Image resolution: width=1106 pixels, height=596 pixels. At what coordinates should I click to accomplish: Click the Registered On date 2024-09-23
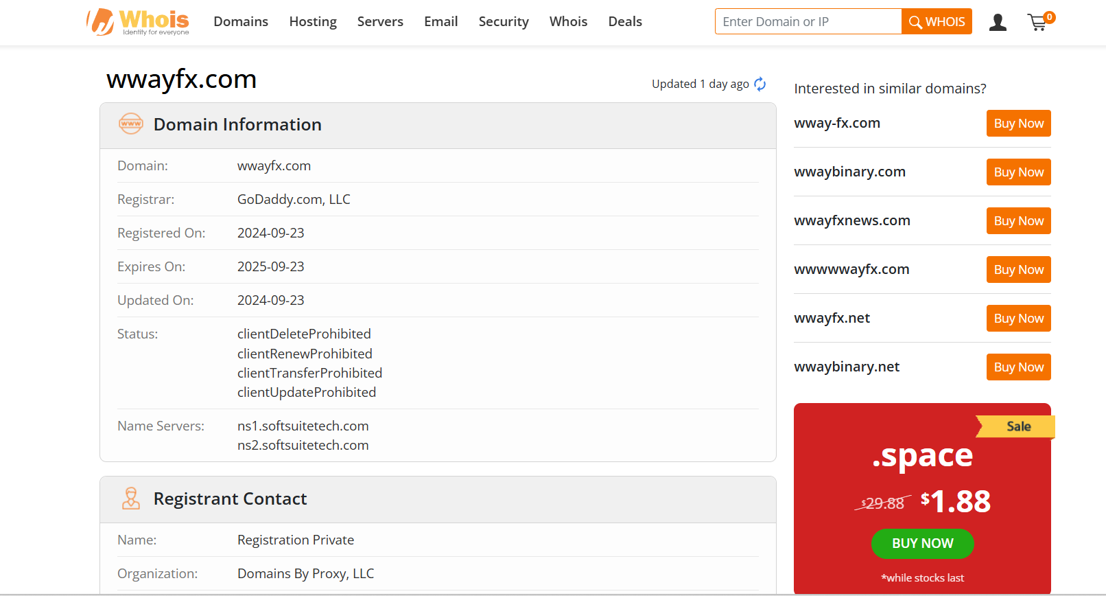[270, 233]
